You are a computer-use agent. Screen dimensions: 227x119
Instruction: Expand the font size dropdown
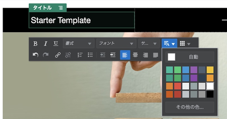(x=149, y=44)
